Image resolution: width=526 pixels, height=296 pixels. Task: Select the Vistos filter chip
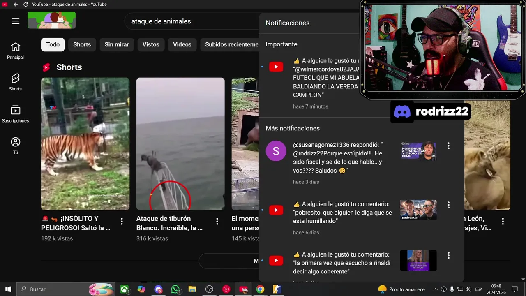point(151,44)
